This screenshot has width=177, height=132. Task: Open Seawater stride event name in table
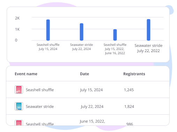click(40, 107)
